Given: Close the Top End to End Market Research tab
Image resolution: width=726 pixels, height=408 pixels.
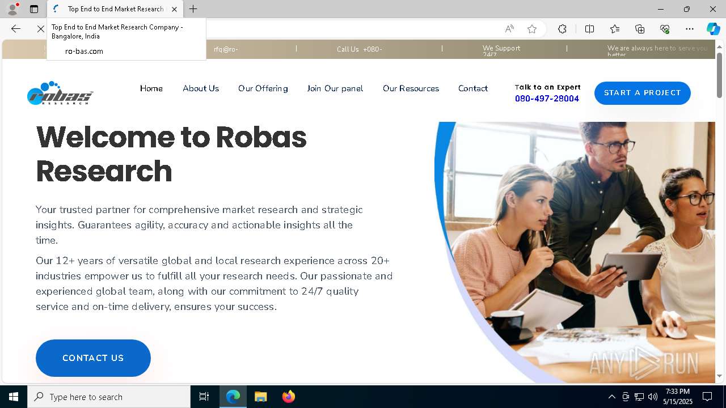Looking at the screenshot, I should tap(174, 9).
